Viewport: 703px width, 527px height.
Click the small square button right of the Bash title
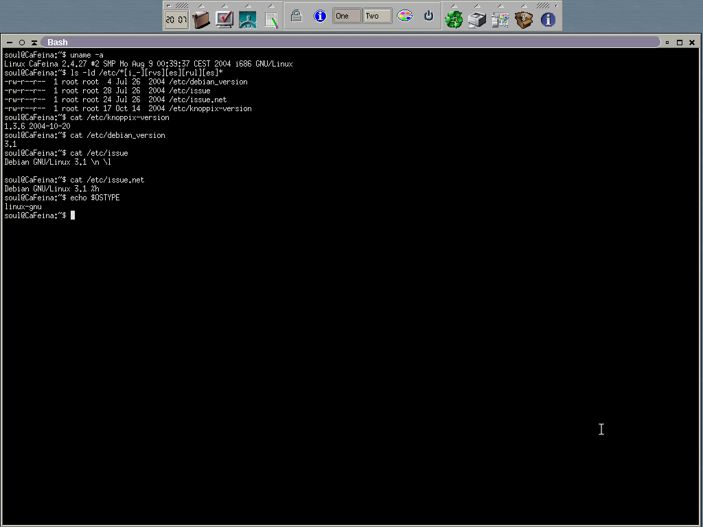pyautogui.click(x=667, y=43)
